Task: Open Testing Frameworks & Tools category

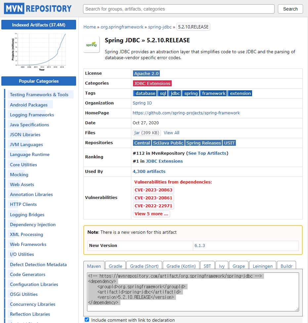Action: point(39,95)
